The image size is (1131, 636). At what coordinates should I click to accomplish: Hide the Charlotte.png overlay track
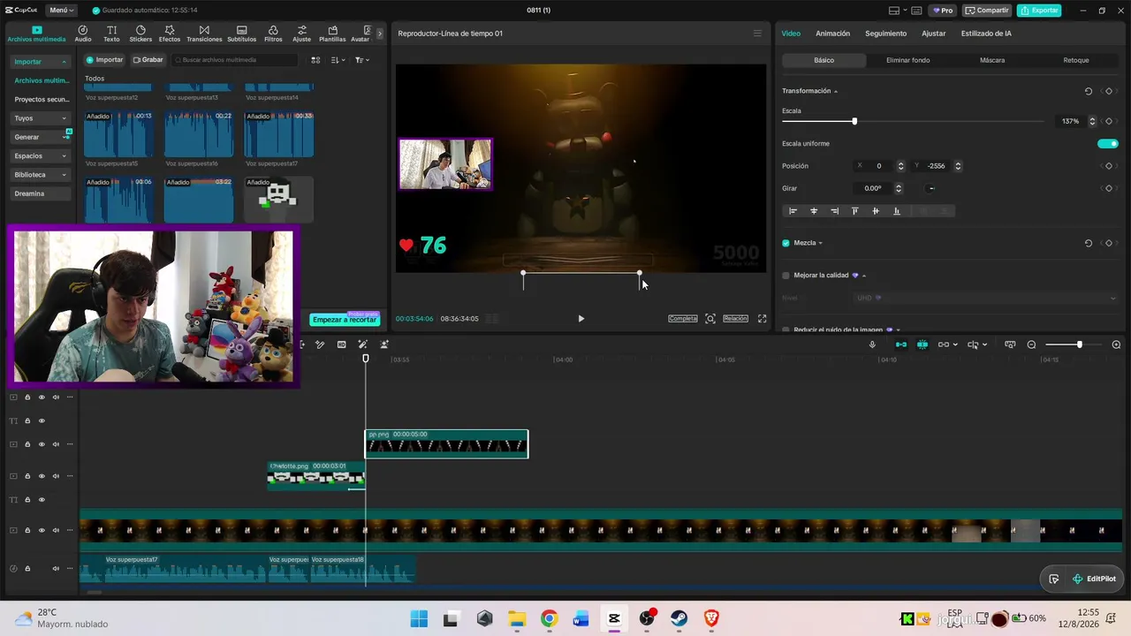(x=42, y=476)
